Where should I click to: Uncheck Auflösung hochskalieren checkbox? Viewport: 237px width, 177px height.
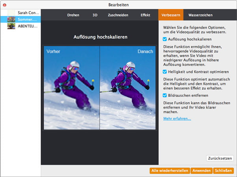point(165,40)
